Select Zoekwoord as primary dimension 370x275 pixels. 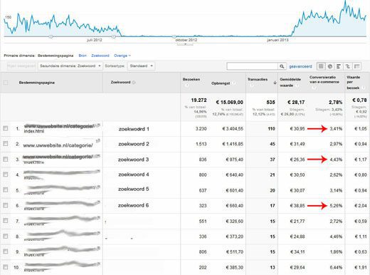pos(100,56)
